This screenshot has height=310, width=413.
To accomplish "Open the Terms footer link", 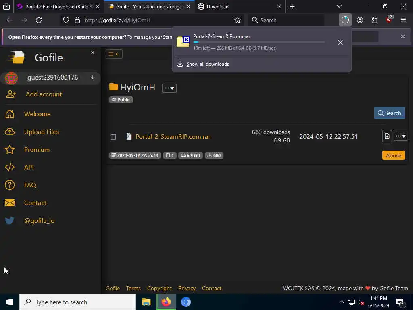I will (133, 288).
